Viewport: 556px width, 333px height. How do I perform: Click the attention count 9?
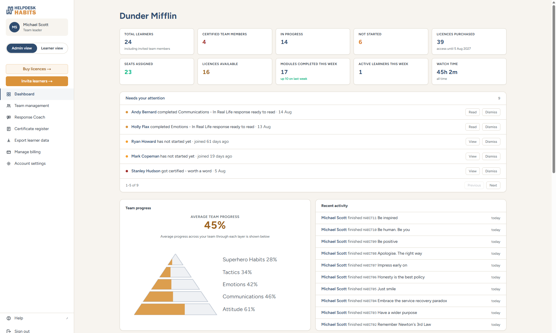coord(499,98)
